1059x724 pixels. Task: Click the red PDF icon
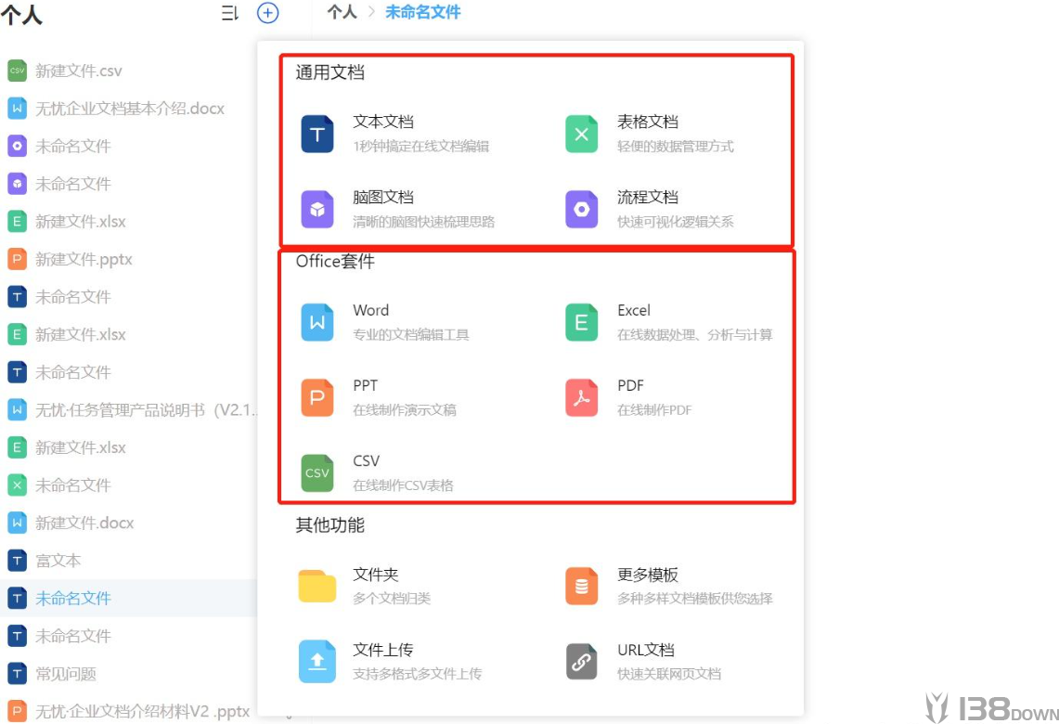click(581, 398)
